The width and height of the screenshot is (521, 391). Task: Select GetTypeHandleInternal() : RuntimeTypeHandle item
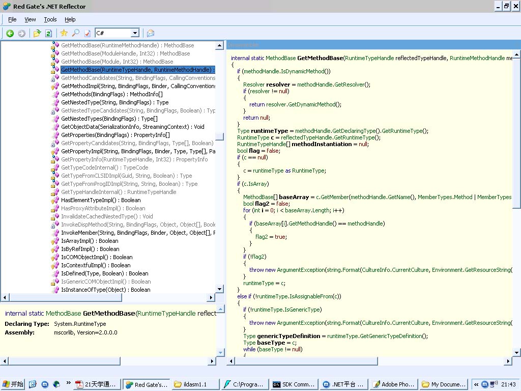pyautogui.click(x=119, y=192)
